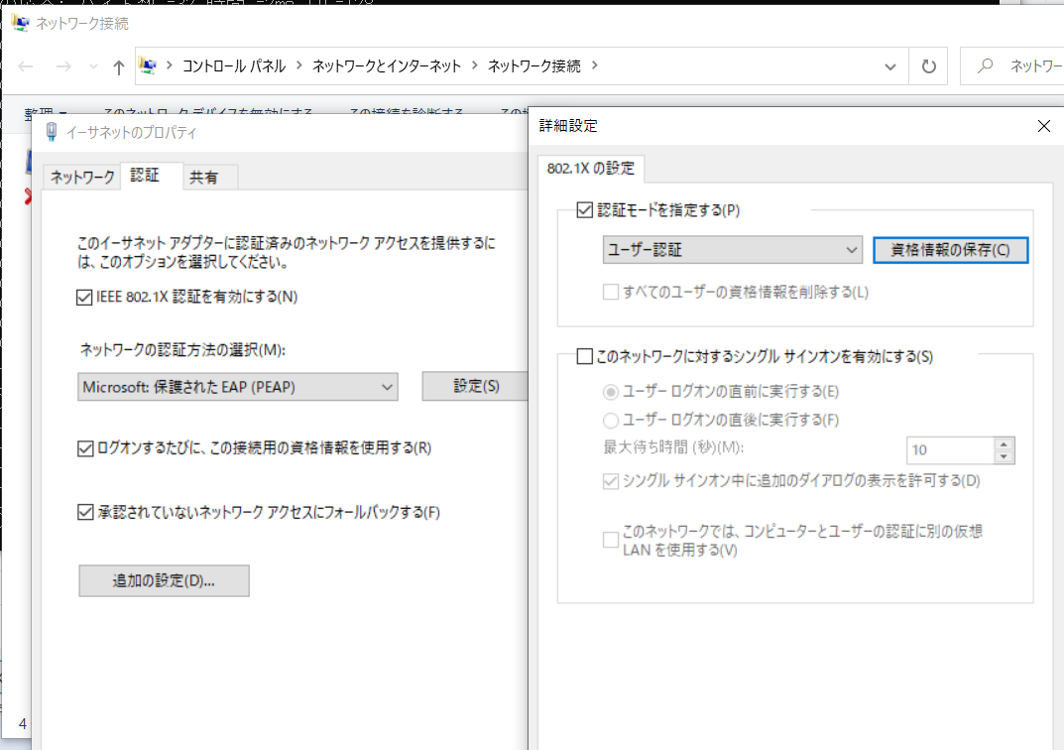
Task: Open the recent locations chevron
Action: click(x=93, y=66)
